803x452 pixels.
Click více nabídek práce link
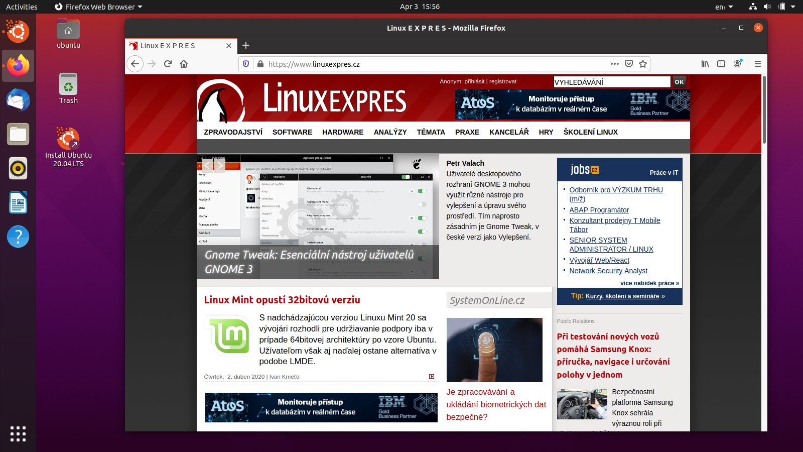coord(649,283)
